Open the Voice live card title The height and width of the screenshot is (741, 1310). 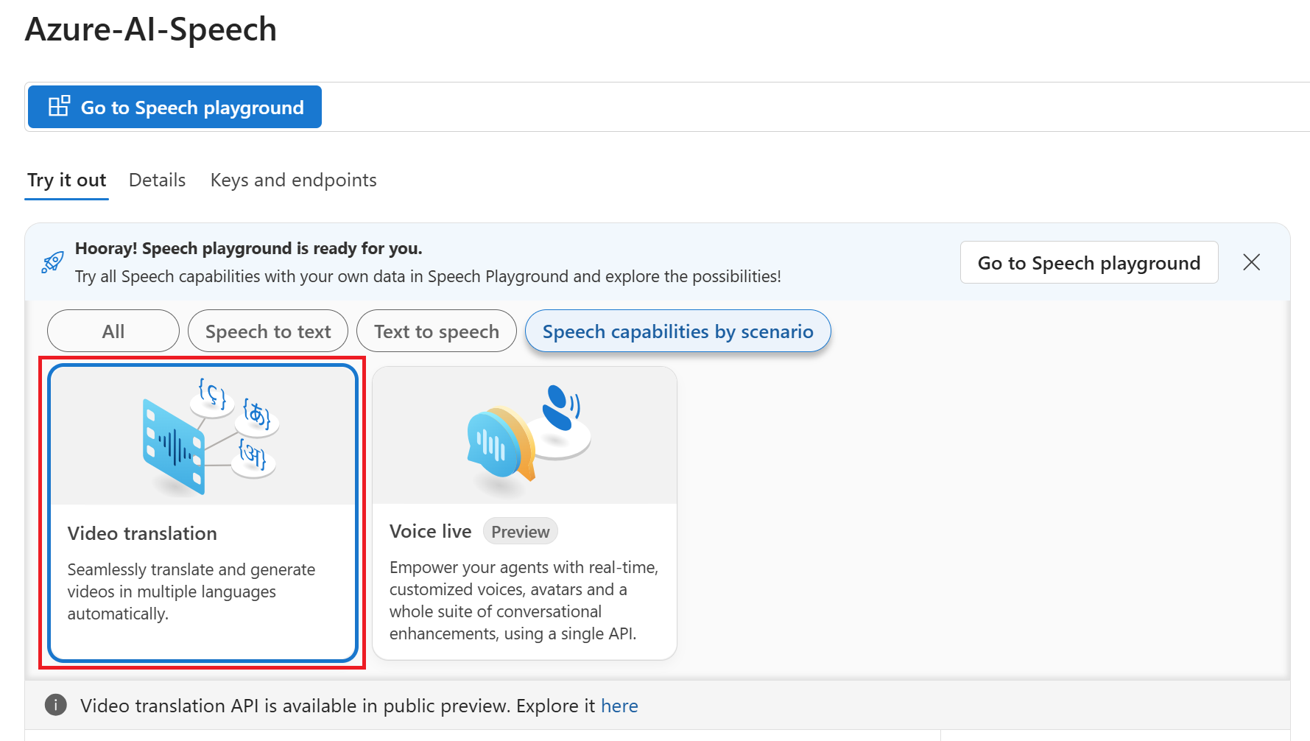click(430, 531)
